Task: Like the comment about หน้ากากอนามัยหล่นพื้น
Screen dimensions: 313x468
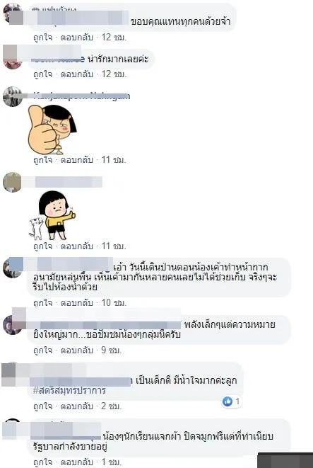Action: pyautogui.click(x=42, y=302)
